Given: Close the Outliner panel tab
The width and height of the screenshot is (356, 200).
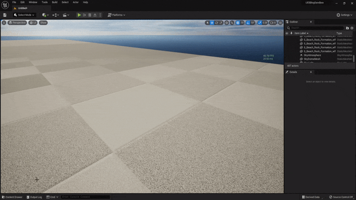Looking at the screenshot, I should click(311, 22).
